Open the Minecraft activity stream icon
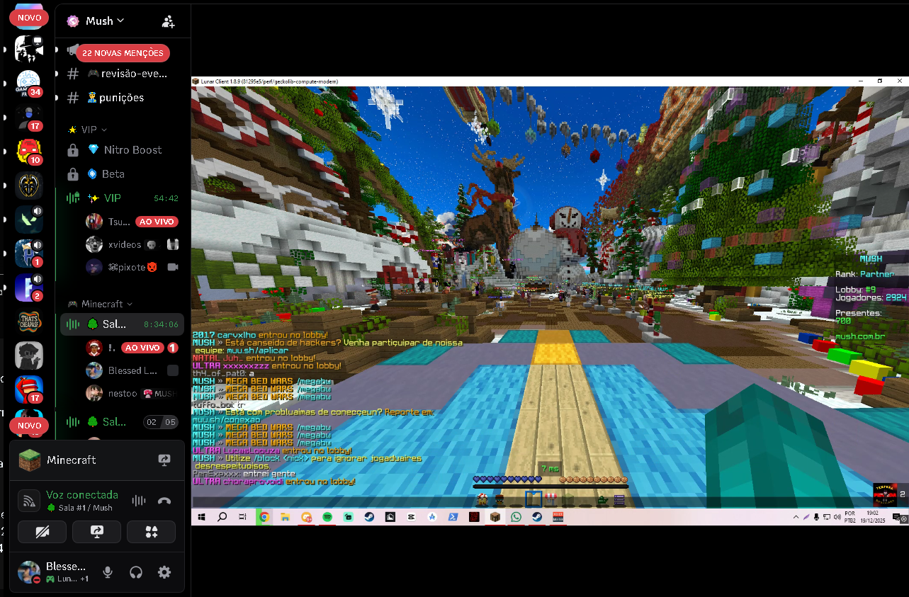 pos(164,460)
